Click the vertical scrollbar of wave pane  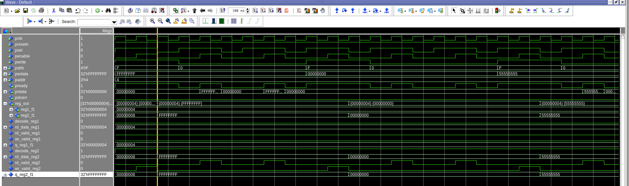point(623,110)
